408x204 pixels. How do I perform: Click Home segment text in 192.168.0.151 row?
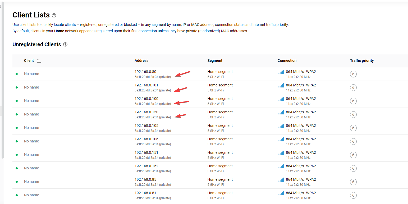[x=220, y=152]
